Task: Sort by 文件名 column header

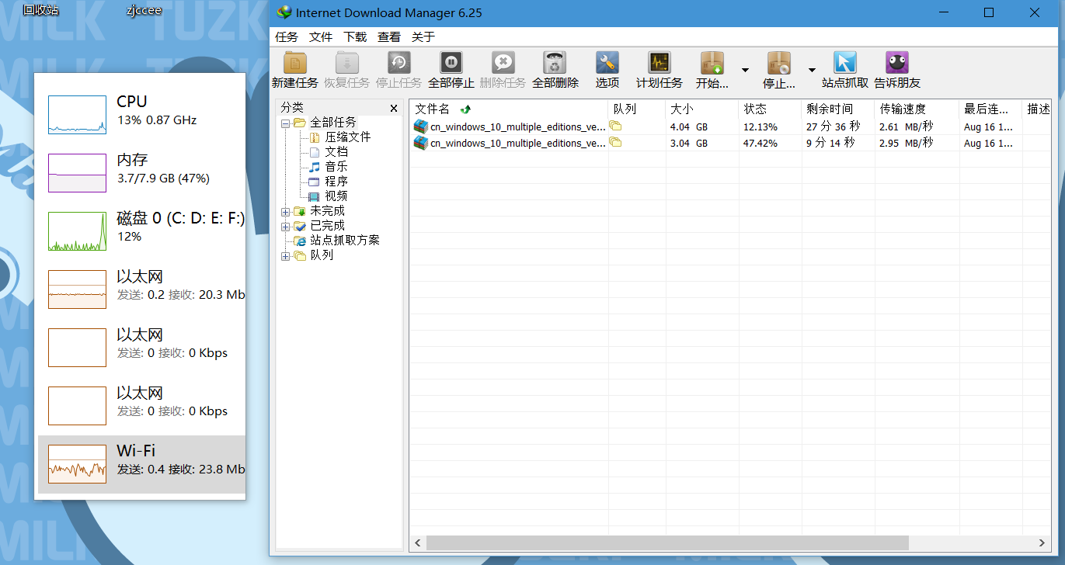Action: pyautogui.click(x=509, y=109)
